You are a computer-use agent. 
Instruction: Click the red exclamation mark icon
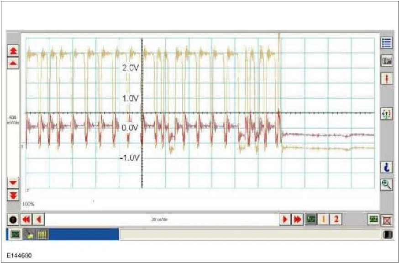(x=387, y=79)
